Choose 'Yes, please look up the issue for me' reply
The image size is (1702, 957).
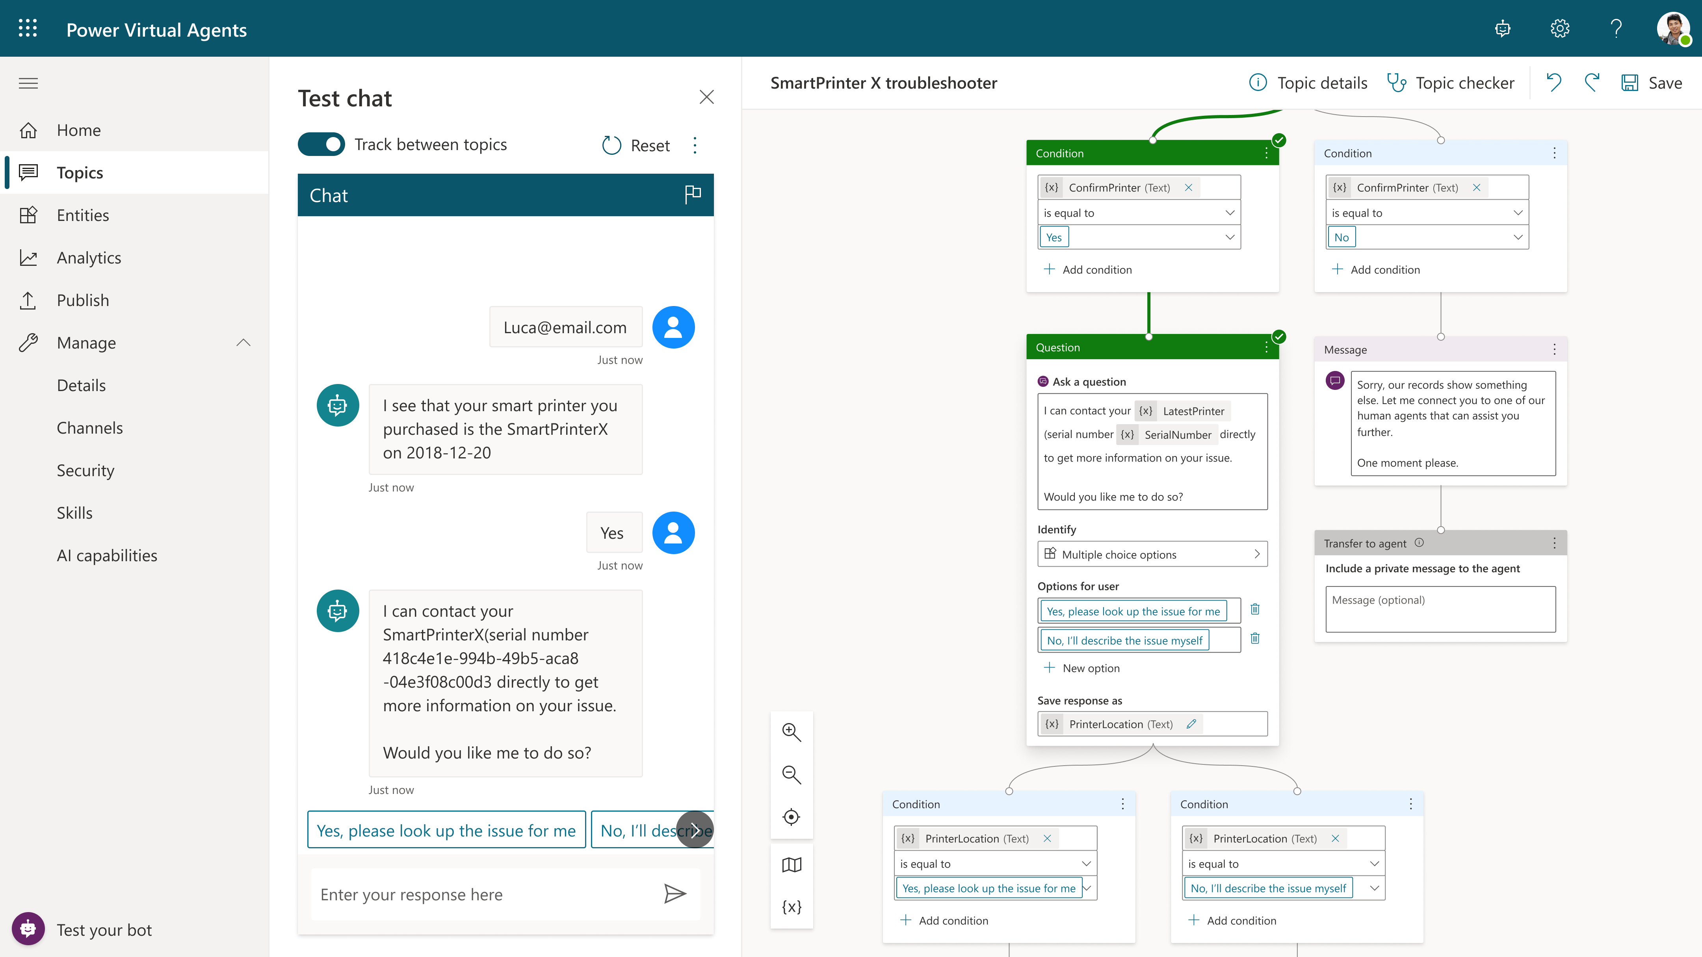[x=446, y=830]
